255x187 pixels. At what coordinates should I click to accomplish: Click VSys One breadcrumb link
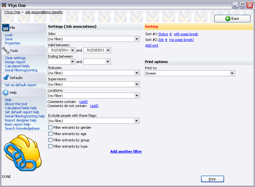pos(12,12)
